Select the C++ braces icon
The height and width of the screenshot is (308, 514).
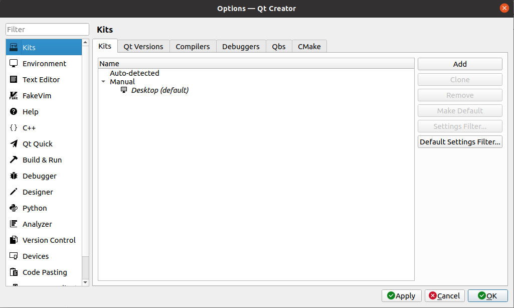click(14, 127)
